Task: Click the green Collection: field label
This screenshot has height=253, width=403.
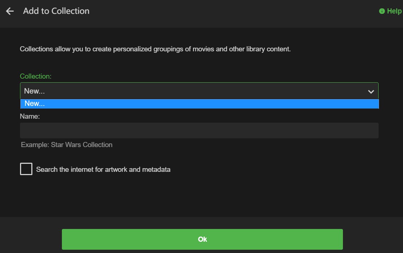Action: (x=36, y=76)
